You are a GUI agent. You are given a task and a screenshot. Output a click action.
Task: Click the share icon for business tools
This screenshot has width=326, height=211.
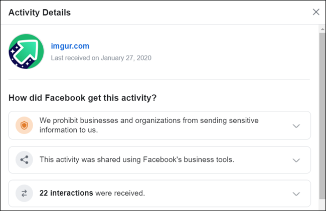24,160
